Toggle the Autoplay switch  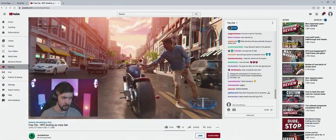325,20
